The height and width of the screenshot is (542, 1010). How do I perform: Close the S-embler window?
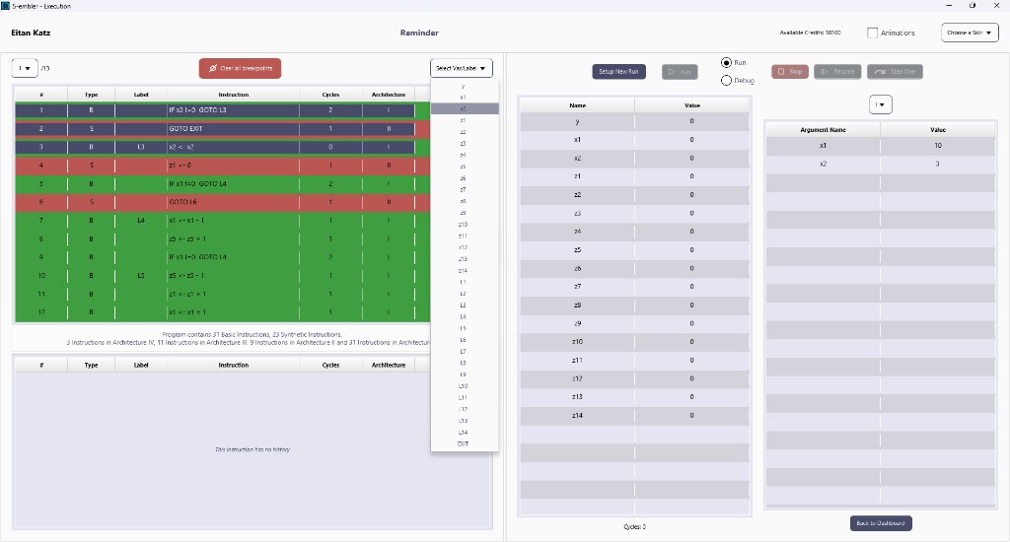click(x=996, y=6)
